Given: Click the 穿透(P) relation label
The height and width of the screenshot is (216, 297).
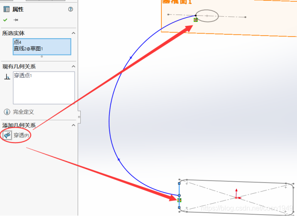Looking at the screenshot, I should [x=21, y=135].
